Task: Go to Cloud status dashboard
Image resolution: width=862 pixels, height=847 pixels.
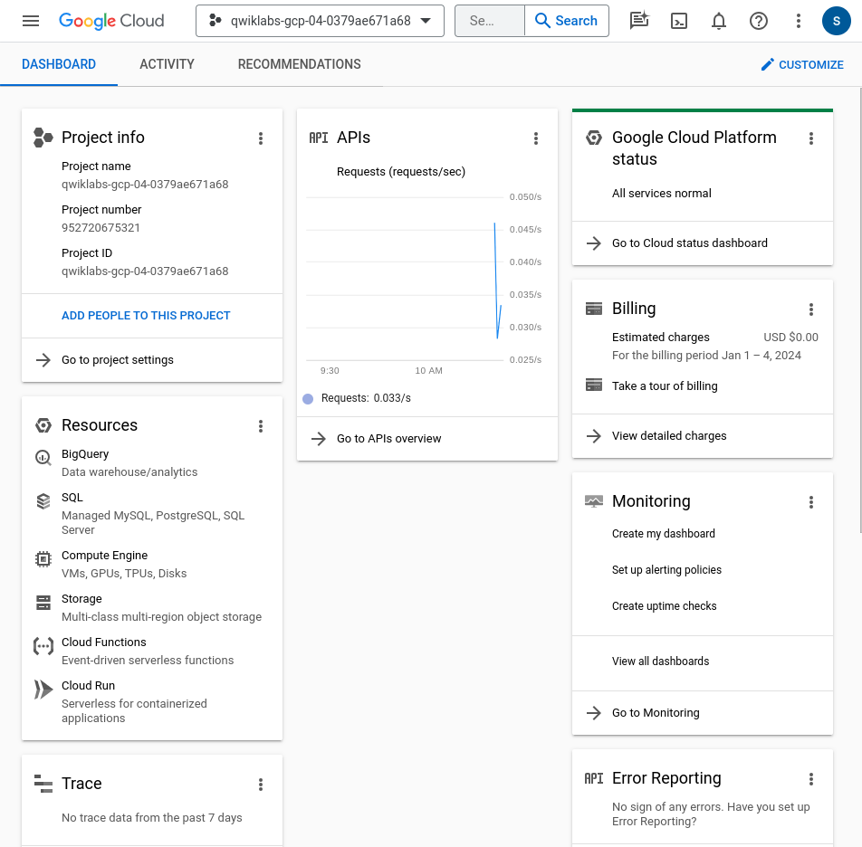Action: (x=703, y=243)
